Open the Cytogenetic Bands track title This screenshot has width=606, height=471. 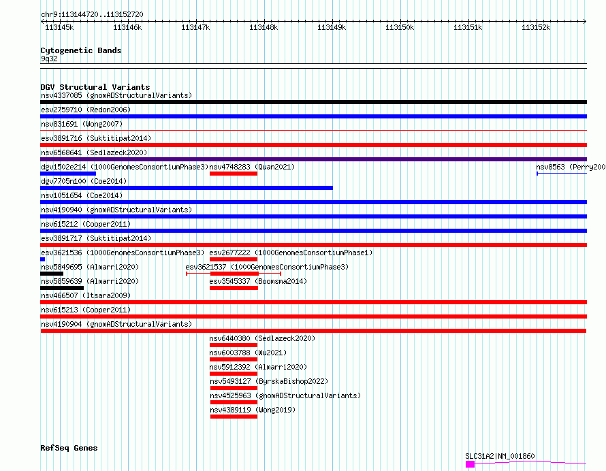(81, 50)
